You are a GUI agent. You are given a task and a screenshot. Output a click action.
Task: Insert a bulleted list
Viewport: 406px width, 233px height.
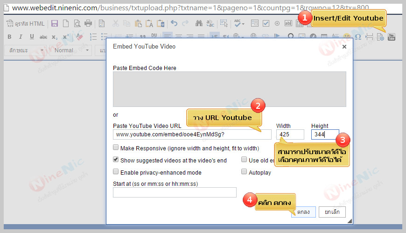(x=105, y=37)
